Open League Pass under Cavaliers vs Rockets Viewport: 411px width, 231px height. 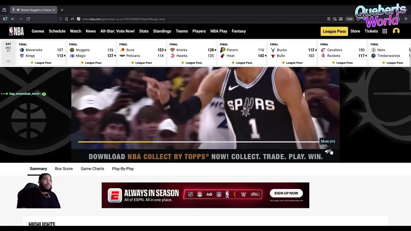pyautogui.click(x=342, y=63)
